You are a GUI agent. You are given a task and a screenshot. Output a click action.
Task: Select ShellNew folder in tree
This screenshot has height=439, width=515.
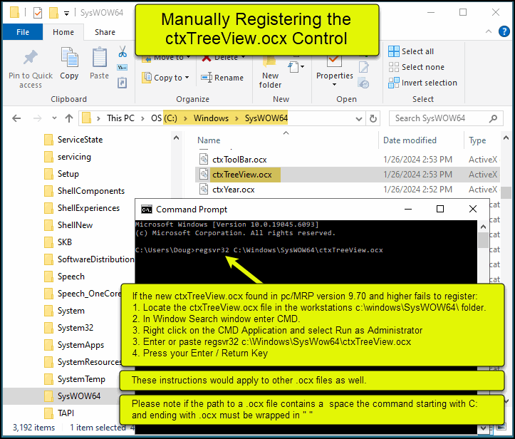[x=75, y=225]
